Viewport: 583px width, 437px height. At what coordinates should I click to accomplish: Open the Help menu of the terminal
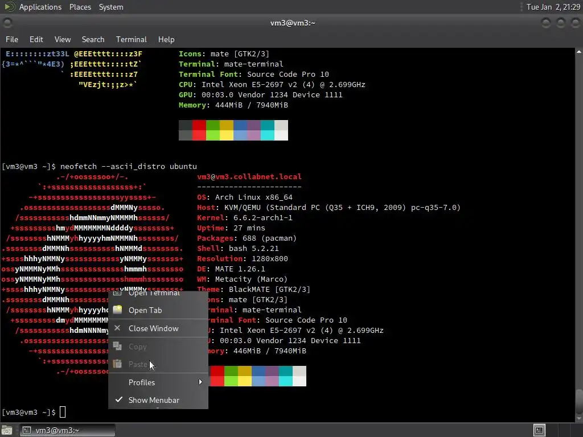pos(166,39)
